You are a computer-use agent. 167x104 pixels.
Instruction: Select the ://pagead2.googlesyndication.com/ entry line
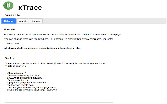click(27, 83)
